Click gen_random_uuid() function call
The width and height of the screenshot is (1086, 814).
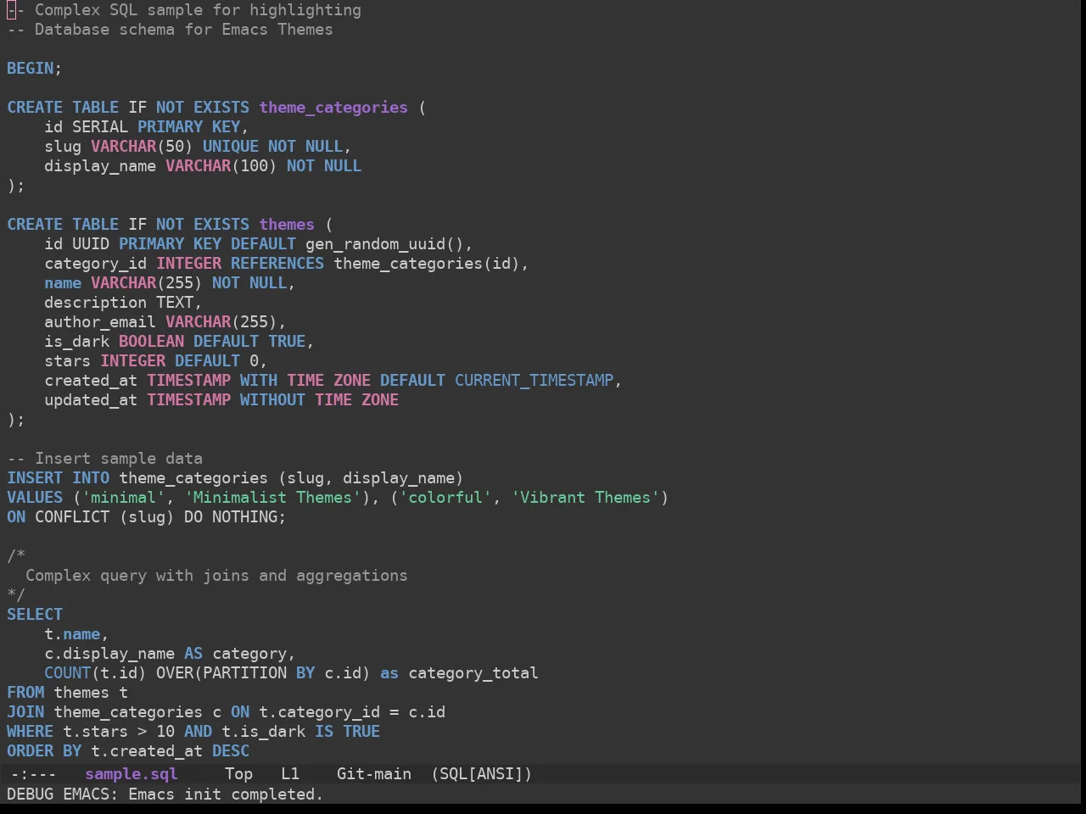point(384,243)
